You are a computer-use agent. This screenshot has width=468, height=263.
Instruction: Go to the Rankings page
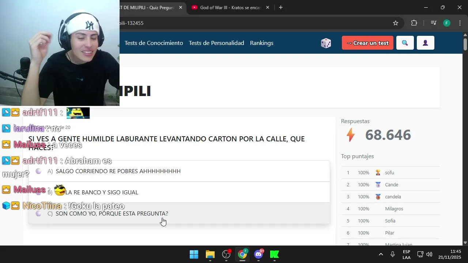[x=261, y=43]
